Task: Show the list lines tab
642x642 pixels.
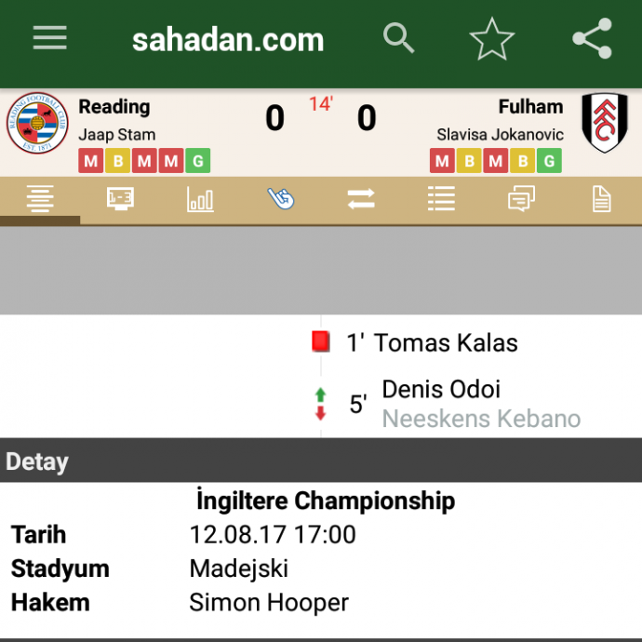Action: [x=441, y=199]
